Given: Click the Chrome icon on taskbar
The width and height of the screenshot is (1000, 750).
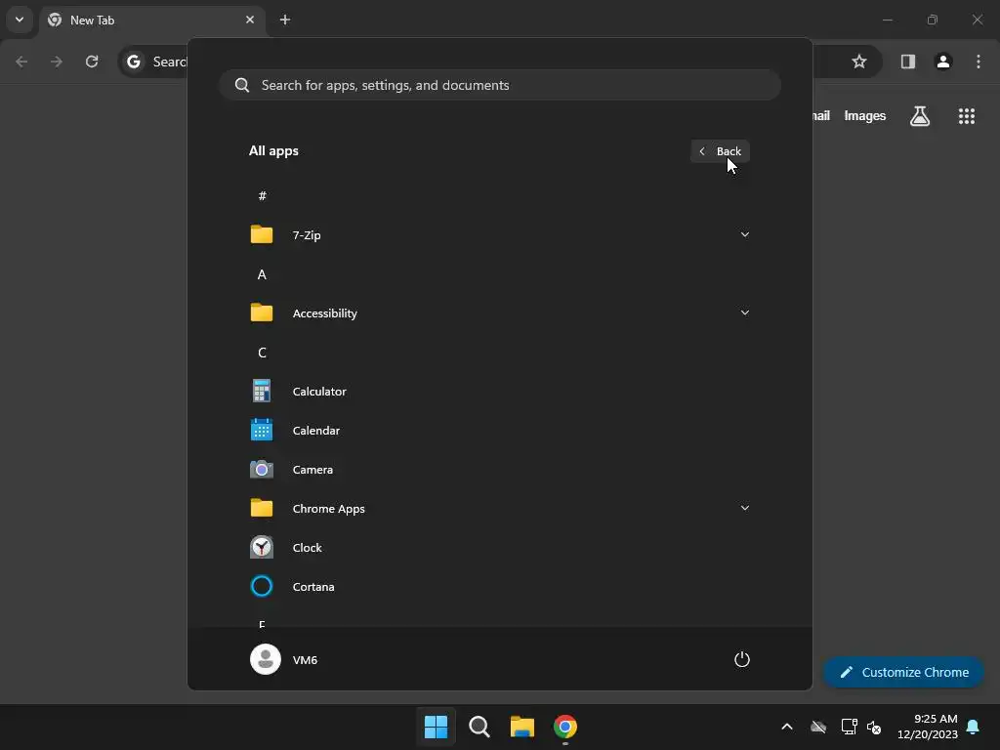Looking at the screenshot, I should [565, 727].
